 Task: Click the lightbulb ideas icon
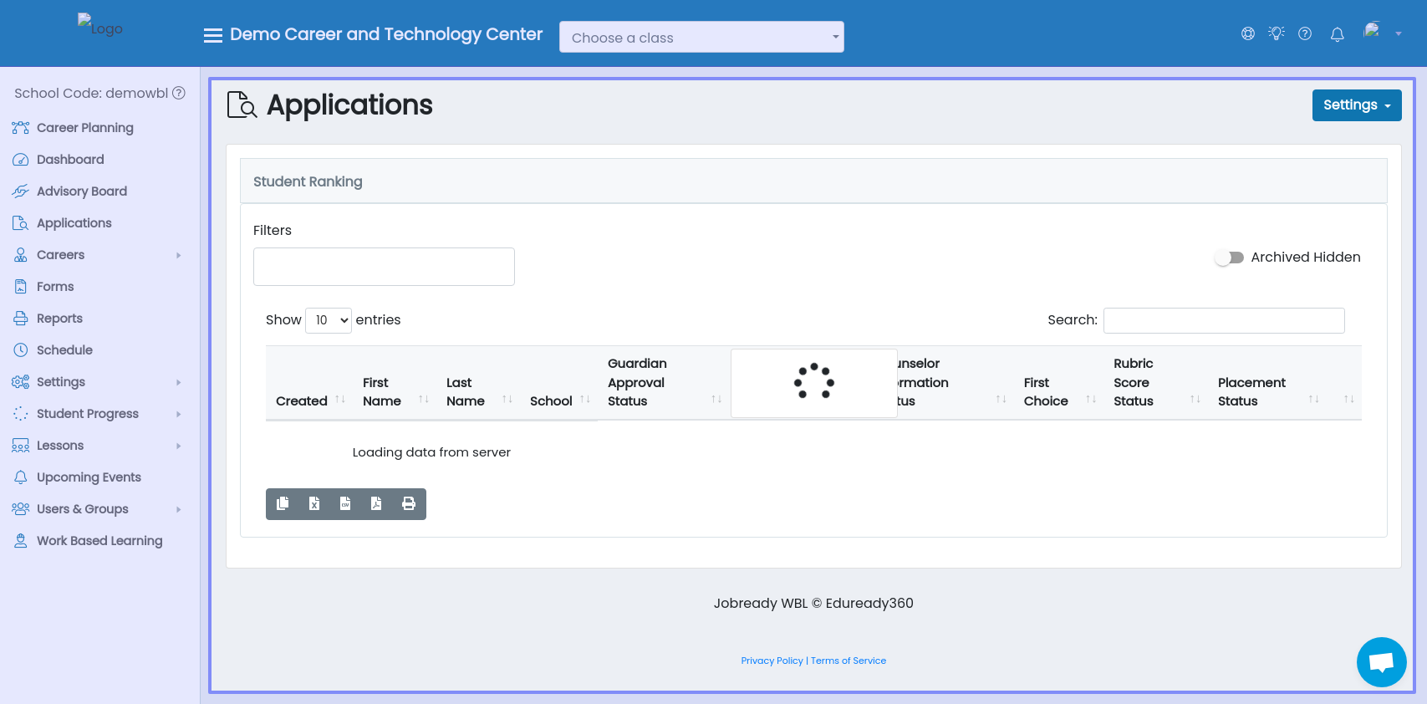[x=1276, y=33]
